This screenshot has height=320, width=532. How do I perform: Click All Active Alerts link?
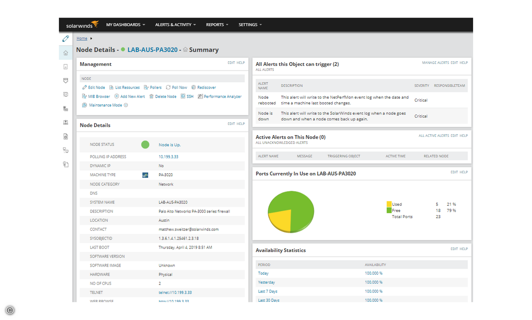pyautogui.click(x=433, y=136)
